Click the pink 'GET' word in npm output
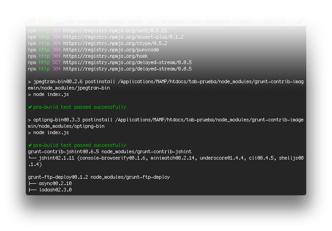Viewport: 332px width, 231px height. (56, 62)
